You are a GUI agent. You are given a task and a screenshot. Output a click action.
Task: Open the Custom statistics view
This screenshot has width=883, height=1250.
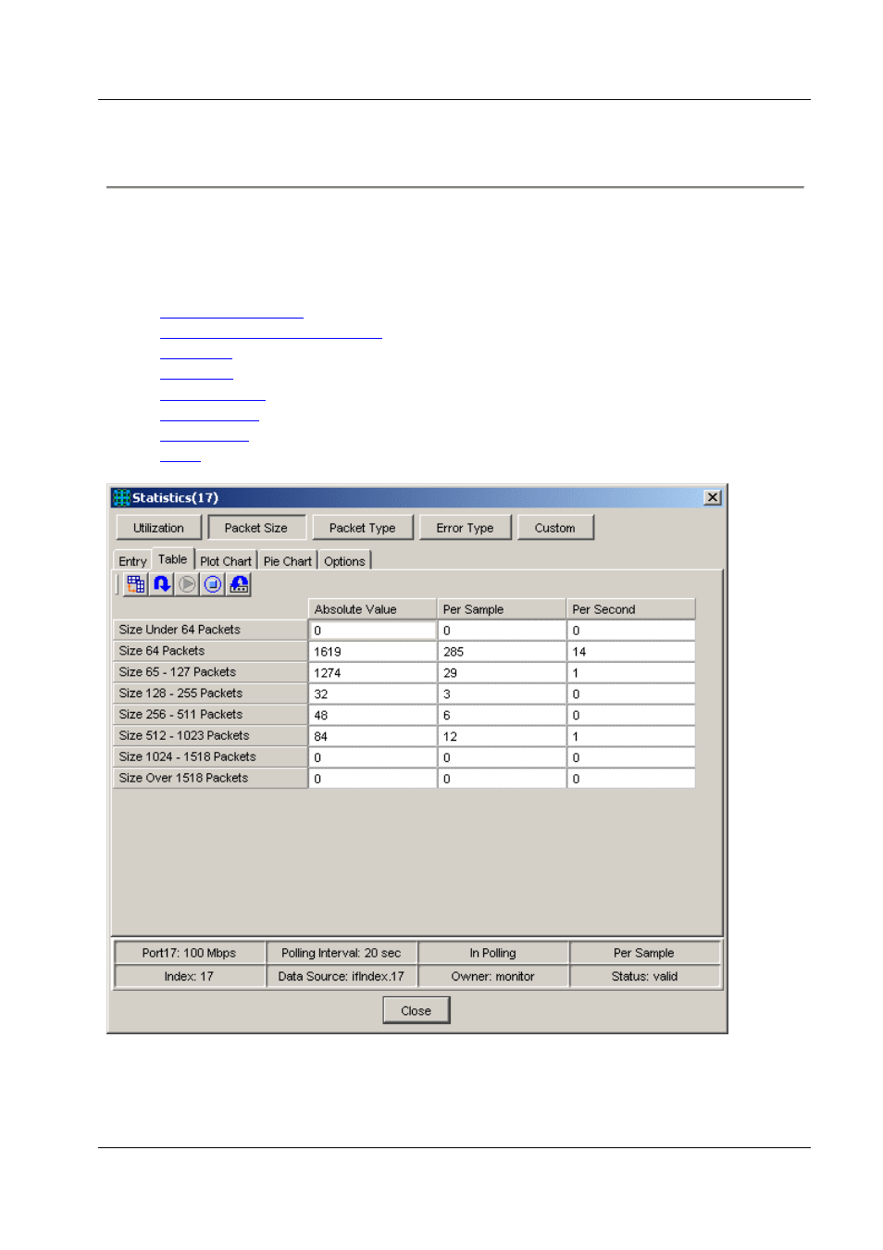(555, 528)
